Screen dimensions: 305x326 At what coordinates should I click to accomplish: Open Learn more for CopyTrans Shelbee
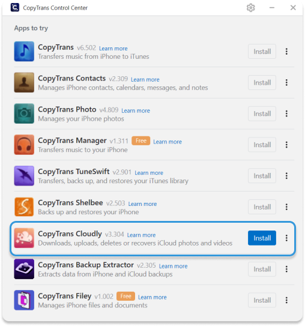[x=142, y=204]
